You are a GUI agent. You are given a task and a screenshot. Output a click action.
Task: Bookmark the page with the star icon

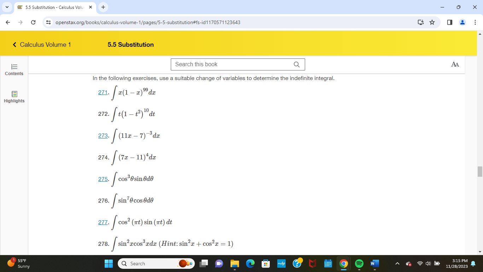point(432,22)
